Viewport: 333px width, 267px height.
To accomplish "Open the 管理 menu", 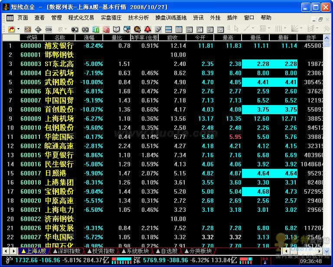I will (x=56, y=18).
